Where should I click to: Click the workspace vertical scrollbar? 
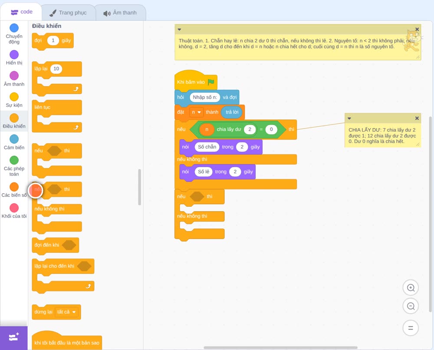click(x=431, y=214)
